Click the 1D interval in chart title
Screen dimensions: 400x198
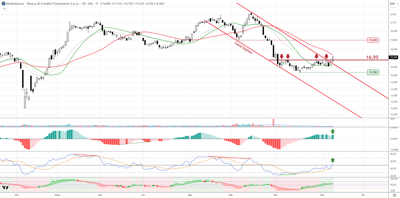click(84, 4)
